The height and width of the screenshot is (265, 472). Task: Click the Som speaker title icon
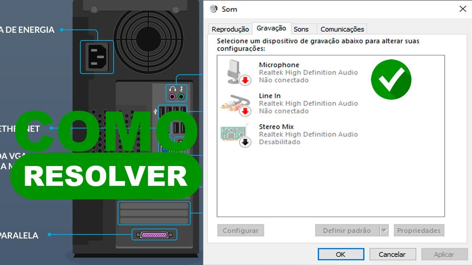(214, 9)
